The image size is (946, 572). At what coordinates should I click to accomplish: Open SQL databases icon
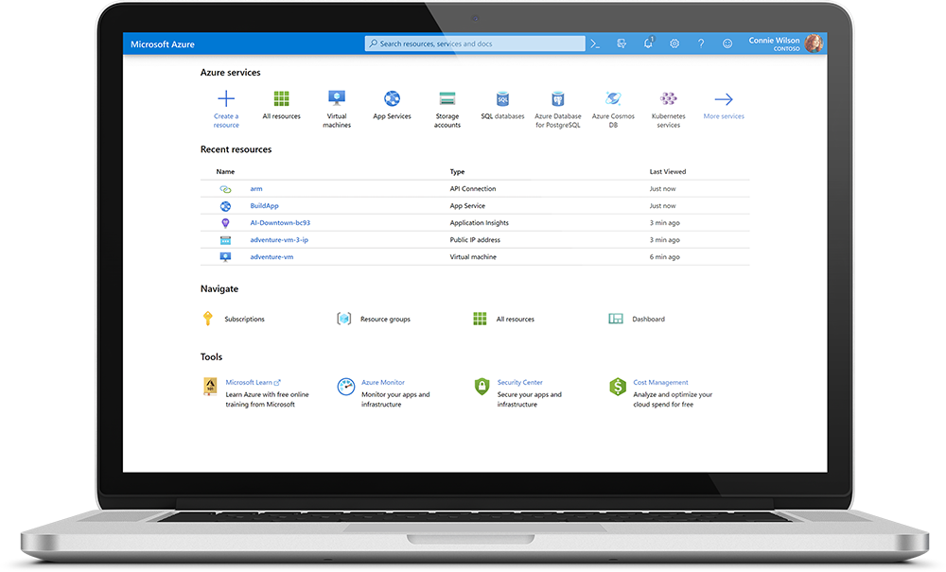click(502, 98)
